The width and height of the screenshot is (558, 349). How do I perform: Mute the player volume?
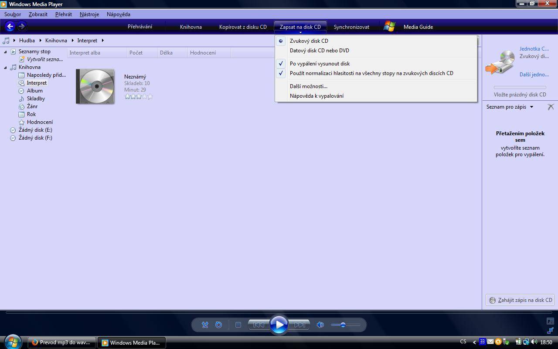pyautogui.click(x=320, y=325)
